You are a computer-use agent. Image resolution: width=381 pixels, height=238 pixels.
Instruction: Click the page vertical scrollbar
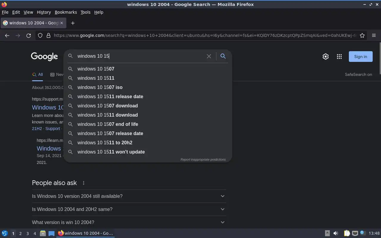coord(380,59)
